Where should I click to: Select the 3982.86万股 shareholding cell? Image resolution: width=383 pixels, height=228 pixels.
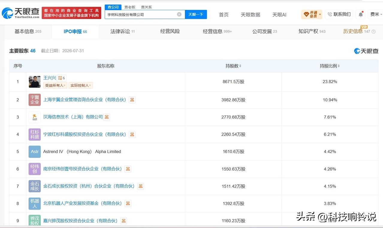point(233,100)
